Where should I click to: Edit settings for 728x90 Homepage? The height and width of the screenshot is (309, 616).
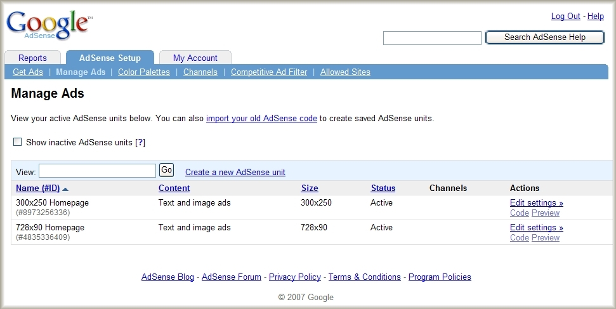(537, 228)
